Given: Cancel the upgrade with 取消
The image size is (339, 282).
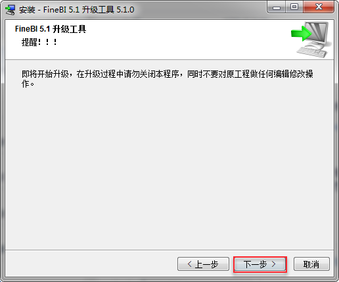Looking at the screenshot, I should click(x=311, y=264).
